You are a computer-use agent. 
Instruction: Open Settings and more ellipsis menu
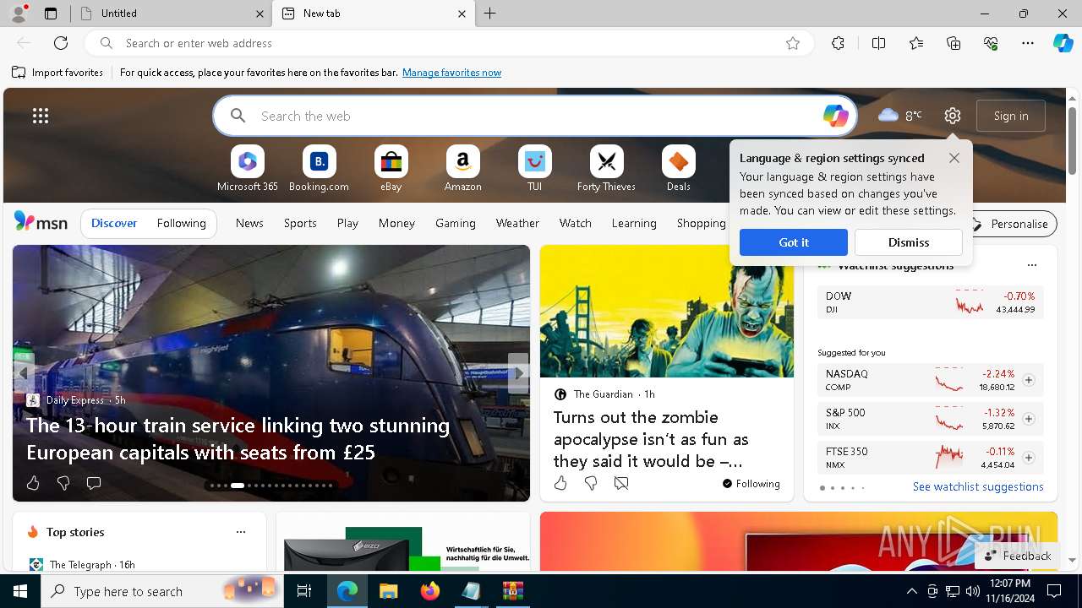pyautogui.click(x=1028, y=43)
